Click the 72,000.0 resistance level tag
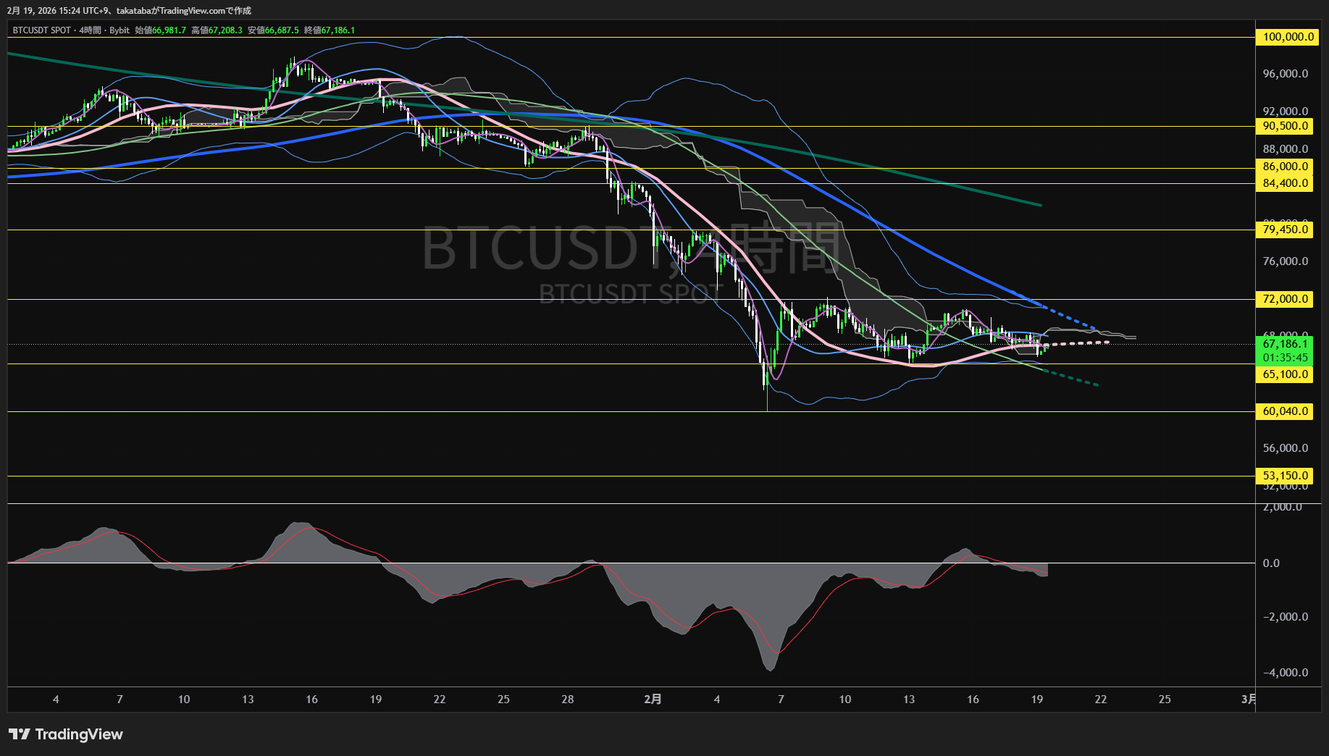 pyautogui.click(x=1286, y=299)
